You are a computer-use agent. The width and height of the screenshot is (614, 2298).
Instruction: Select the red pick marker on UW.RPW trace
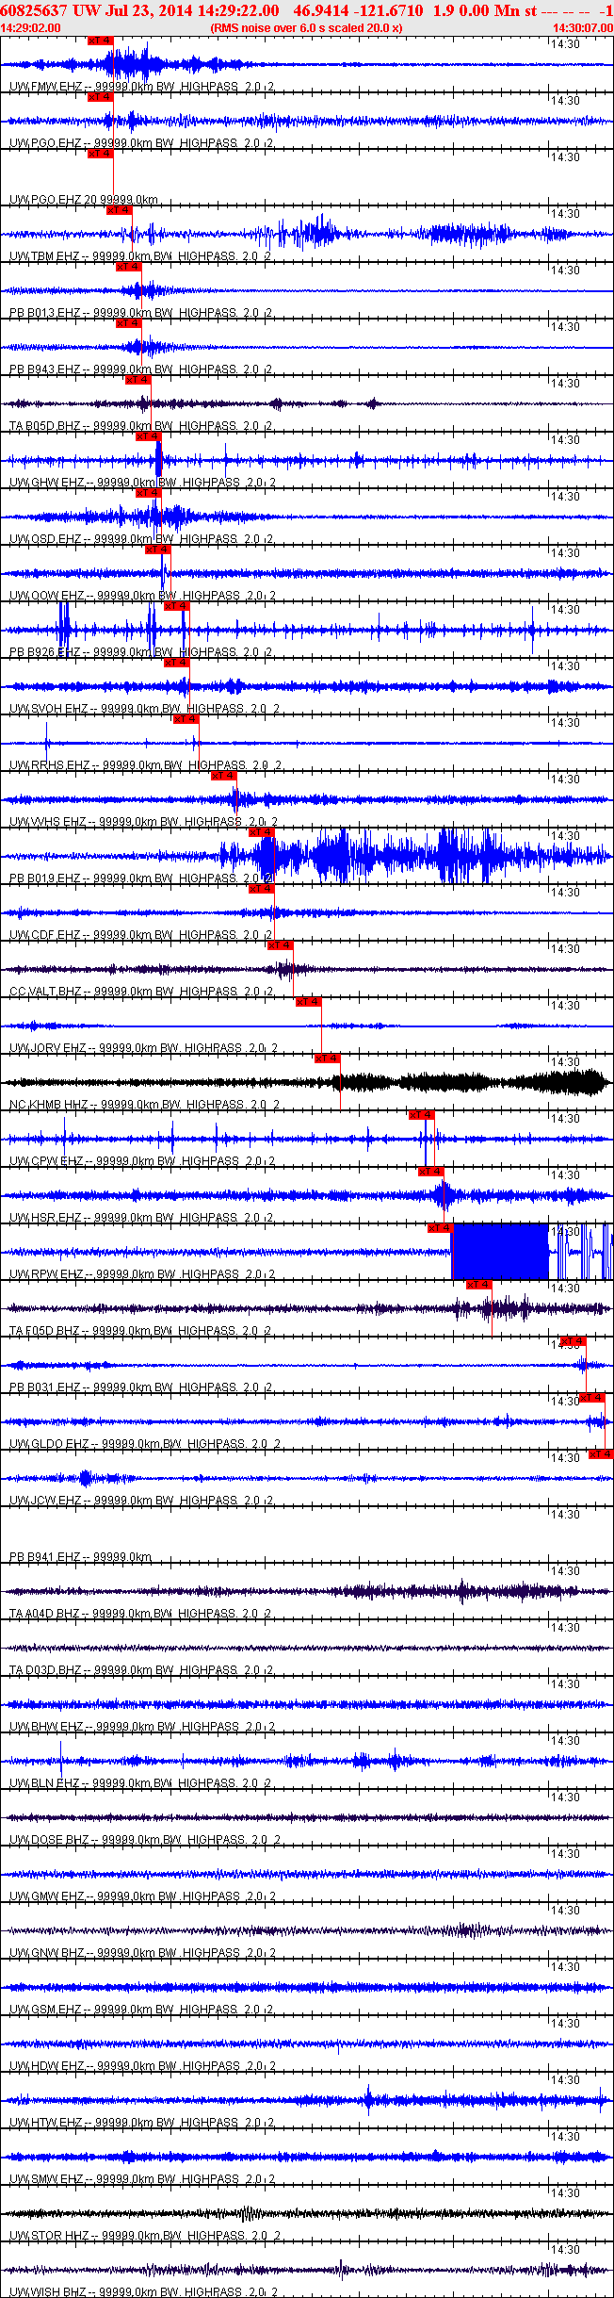(440, 1228)
